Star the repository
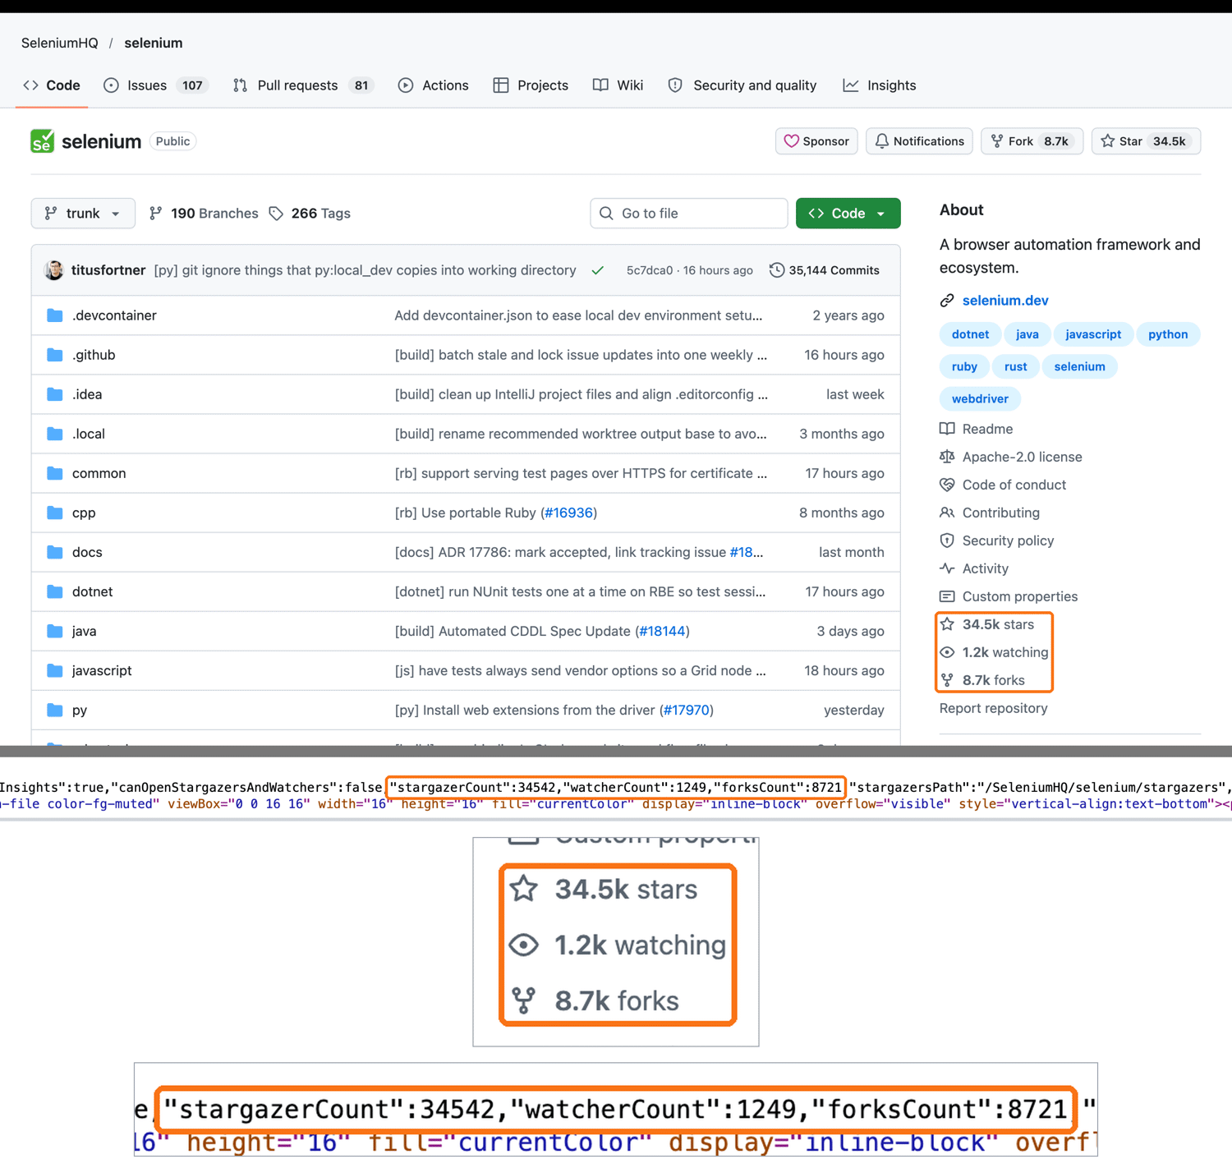 coord(1146,141)
